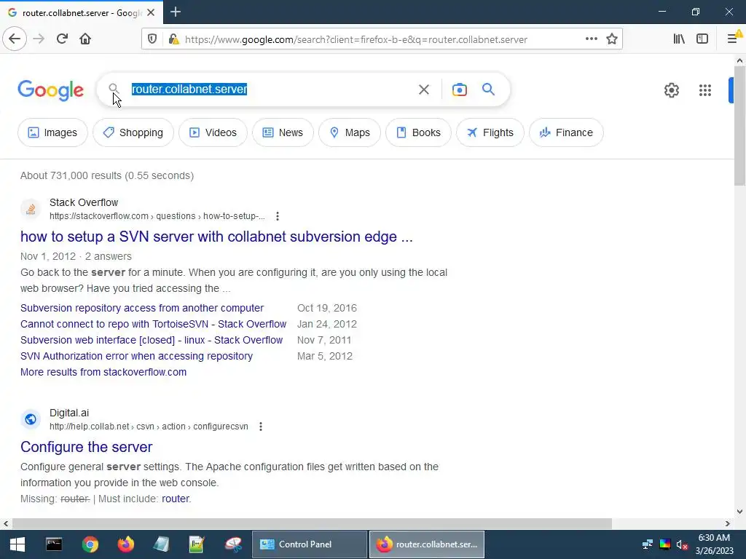Open 'Configure the server' result
Image resolution: width=746 pixels, height=559 pixels.
tap(86, 447)
